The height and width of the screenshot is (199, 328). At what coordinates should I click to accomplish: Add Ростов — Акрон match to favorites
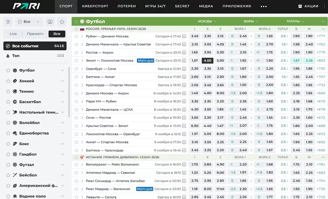(x=77, y=52)
